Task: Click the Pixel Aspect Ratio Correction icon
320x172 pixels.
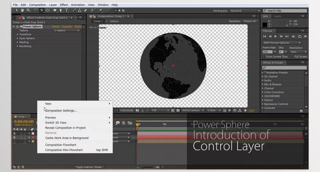Action: point(224,110)
